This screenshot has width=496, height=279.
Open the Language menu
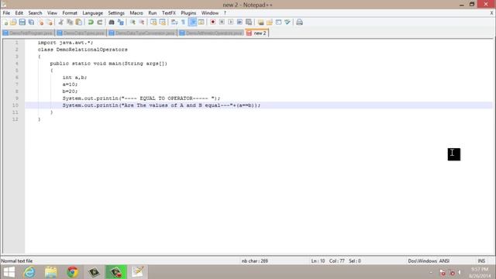tap(93, 13)
